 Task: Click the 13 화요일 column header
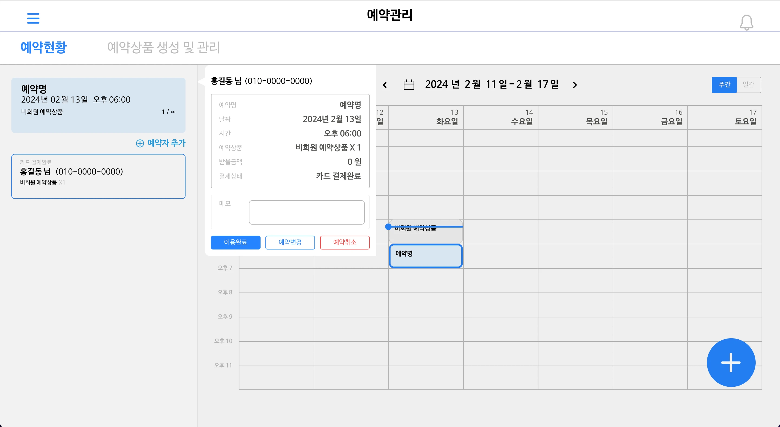(x=426, y=118)
